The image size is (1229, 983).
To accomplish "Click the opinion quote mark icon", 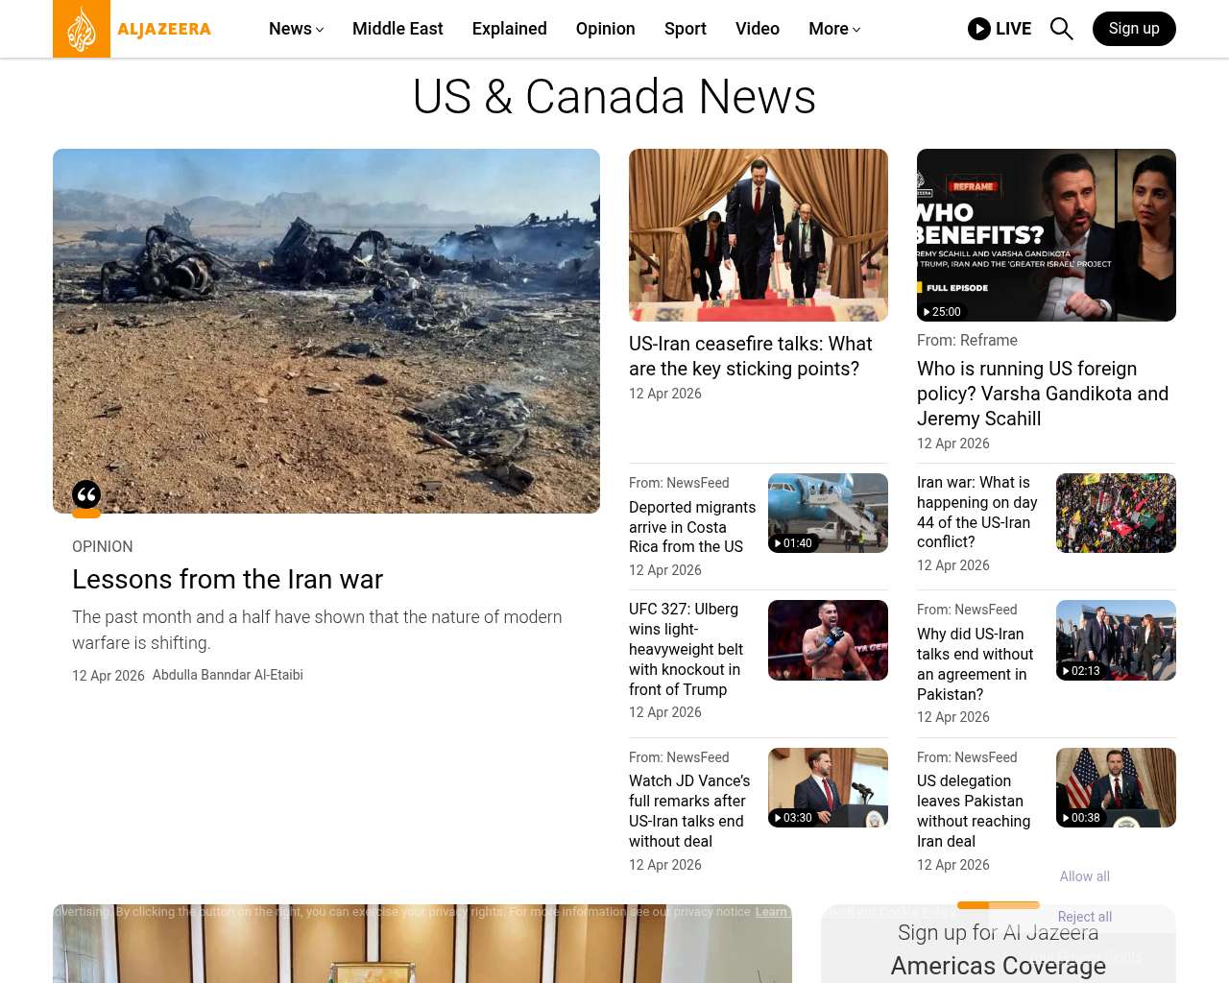I will coord(86,495).
